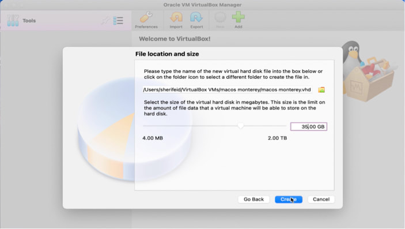Open the Tools list menu icon
The height and width of the screenshot is (229, 405).
coord(118,20)
